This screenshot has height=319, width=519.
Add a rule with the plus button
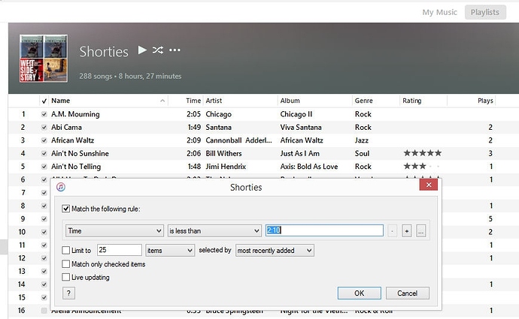click(406, 231)
